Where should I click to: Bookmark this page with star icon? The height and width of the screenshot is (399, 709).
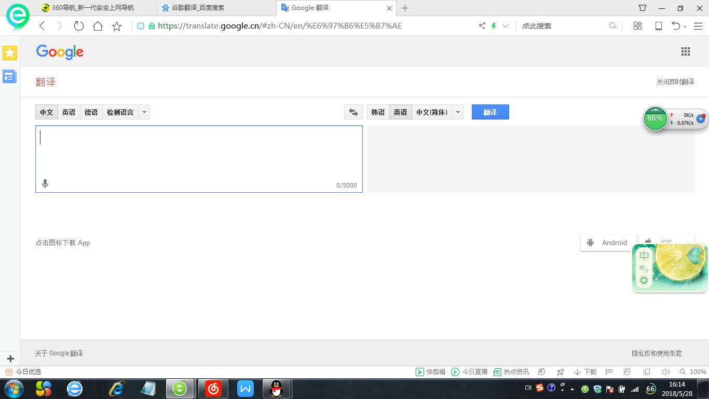click(x=117, y=26)
